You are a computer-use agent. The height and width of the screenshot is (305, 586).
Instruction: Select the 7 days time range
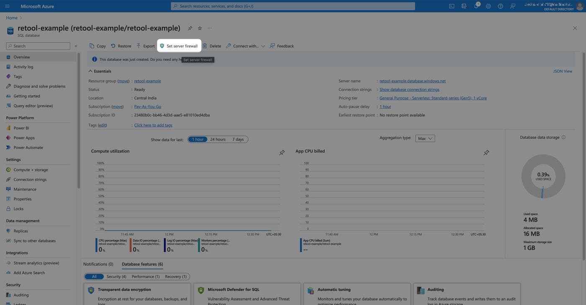tap(238, 140)
